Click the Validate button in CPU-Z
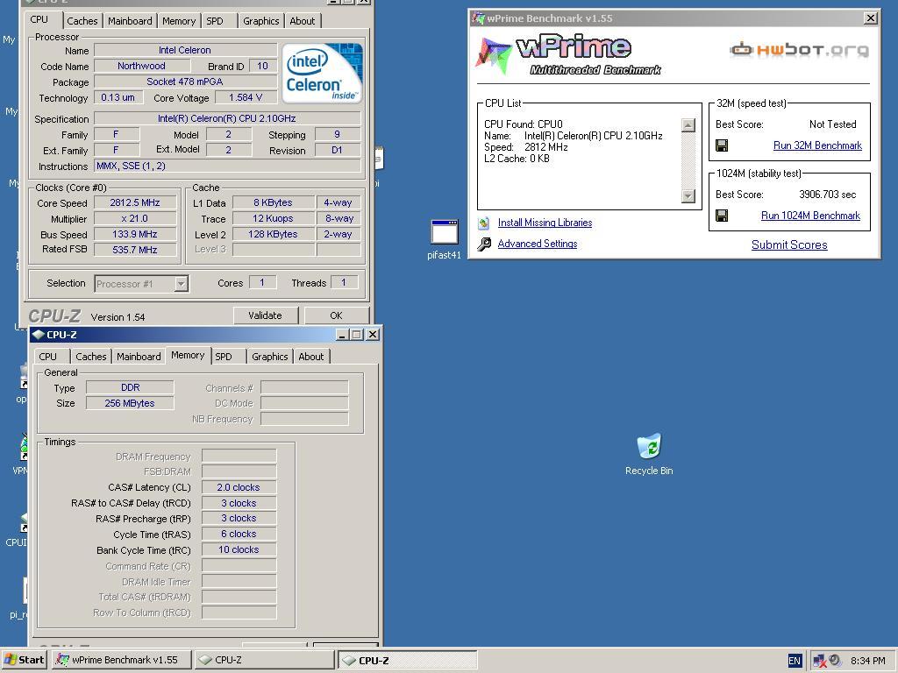The height and width of the screenshot is (673, 898). click(x=265, y=315)
